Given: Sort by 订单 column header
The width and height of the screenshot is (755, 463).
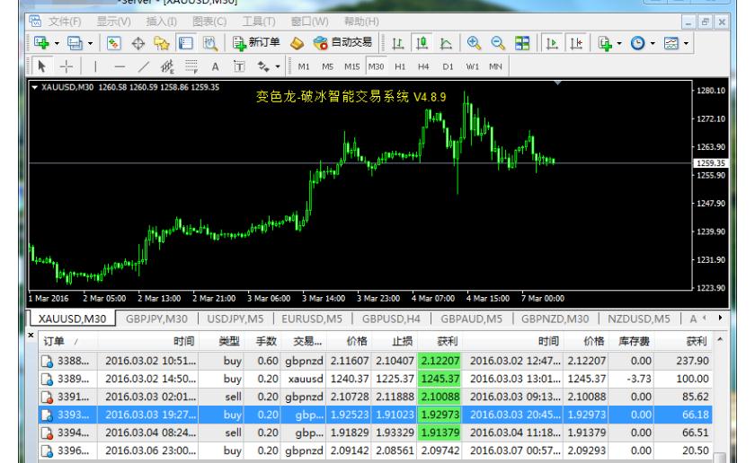Looking at the screenshot, I should 58,341.
